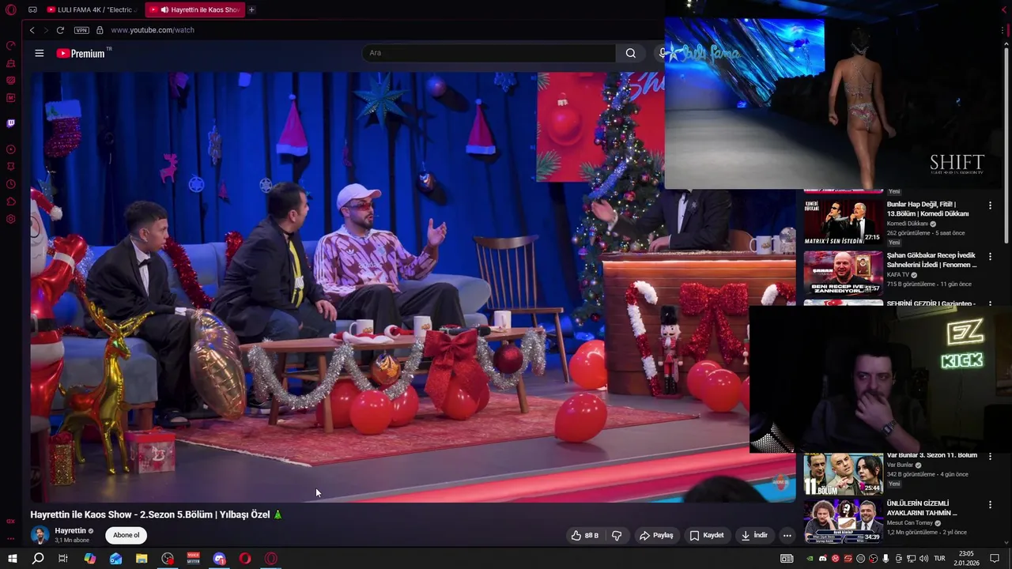Save the video with Kaydet
Screen dimensions: 1012x569
click(x=707, y=535)
